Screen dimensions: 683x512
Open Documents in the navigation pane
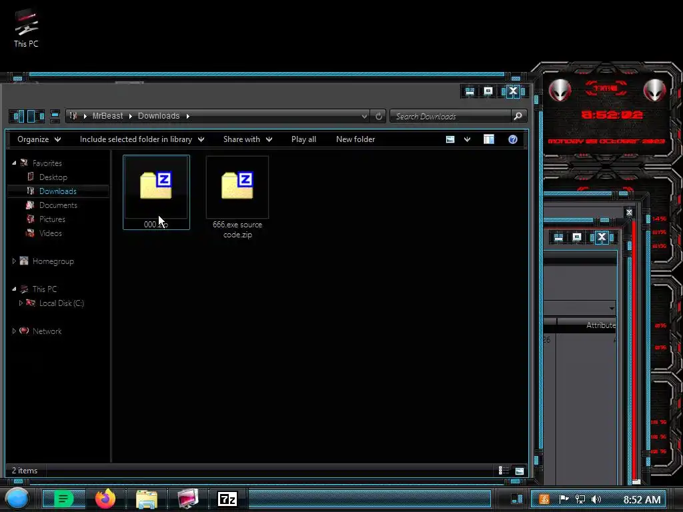click(x=58, y=205)
